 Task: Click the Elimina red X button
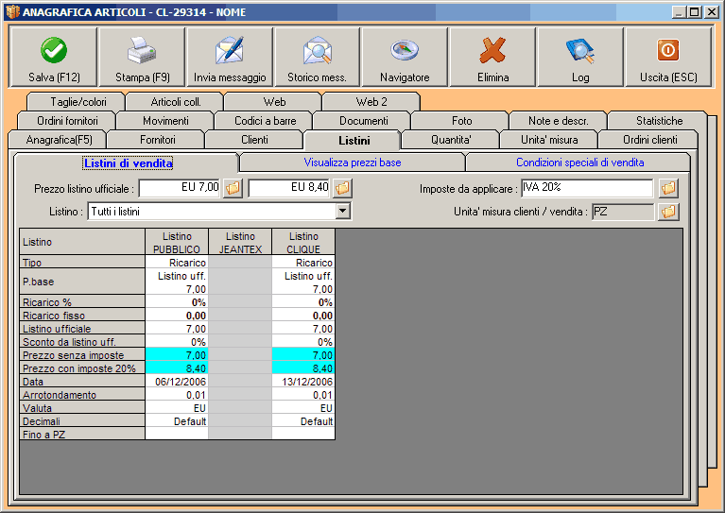click(492, 57)
